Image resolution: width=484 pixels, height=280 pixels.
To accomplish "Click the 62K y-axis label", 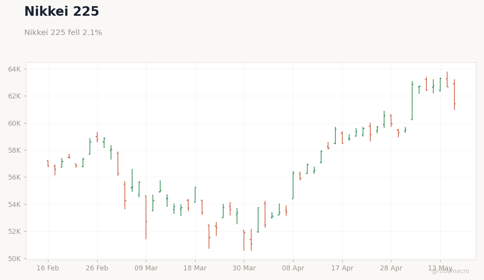I will coord(14,96).
